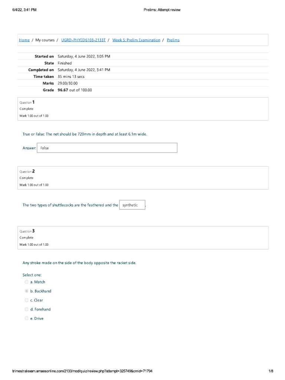
Task: Select radio option b. Backhand
Action: pos(27,291)
